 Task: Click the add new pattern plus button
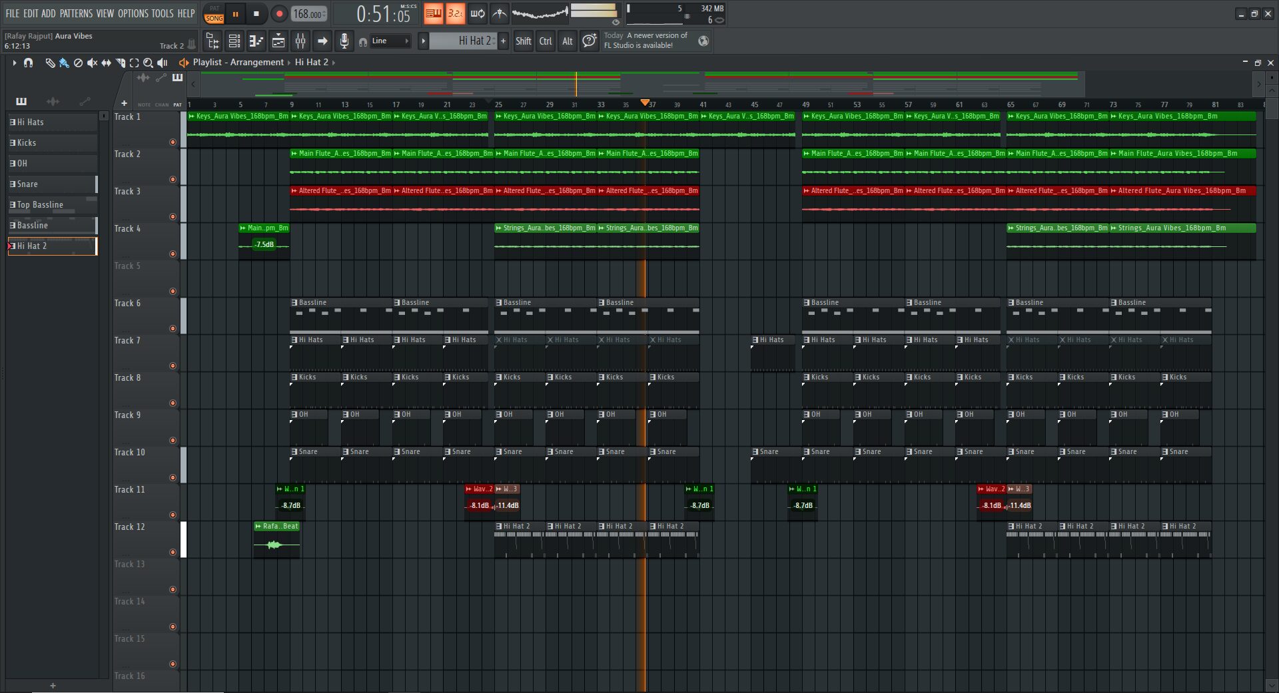[503, 41]
